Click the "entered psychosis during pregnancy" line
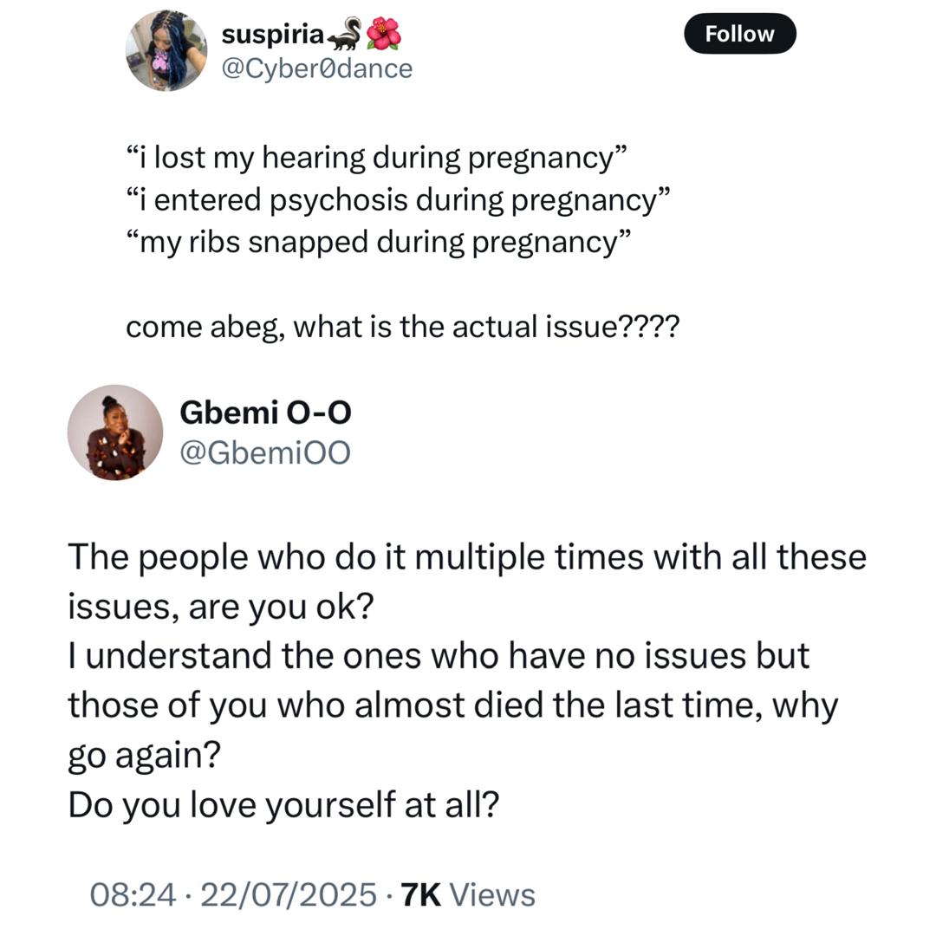The width and height of the screenshot is (936, 936). tap(398, 200)
